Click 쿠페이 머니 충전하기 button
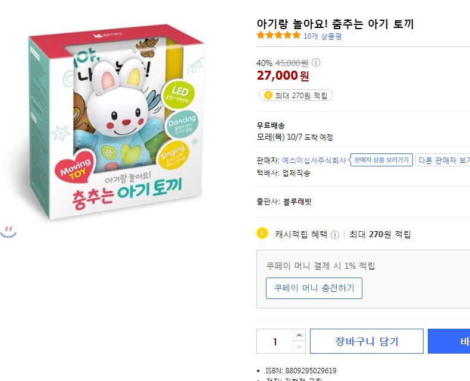 pos(314,288)
